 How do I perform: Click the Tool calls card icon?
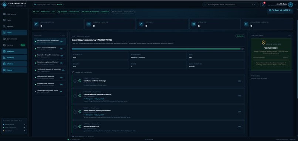coord(141,24)
